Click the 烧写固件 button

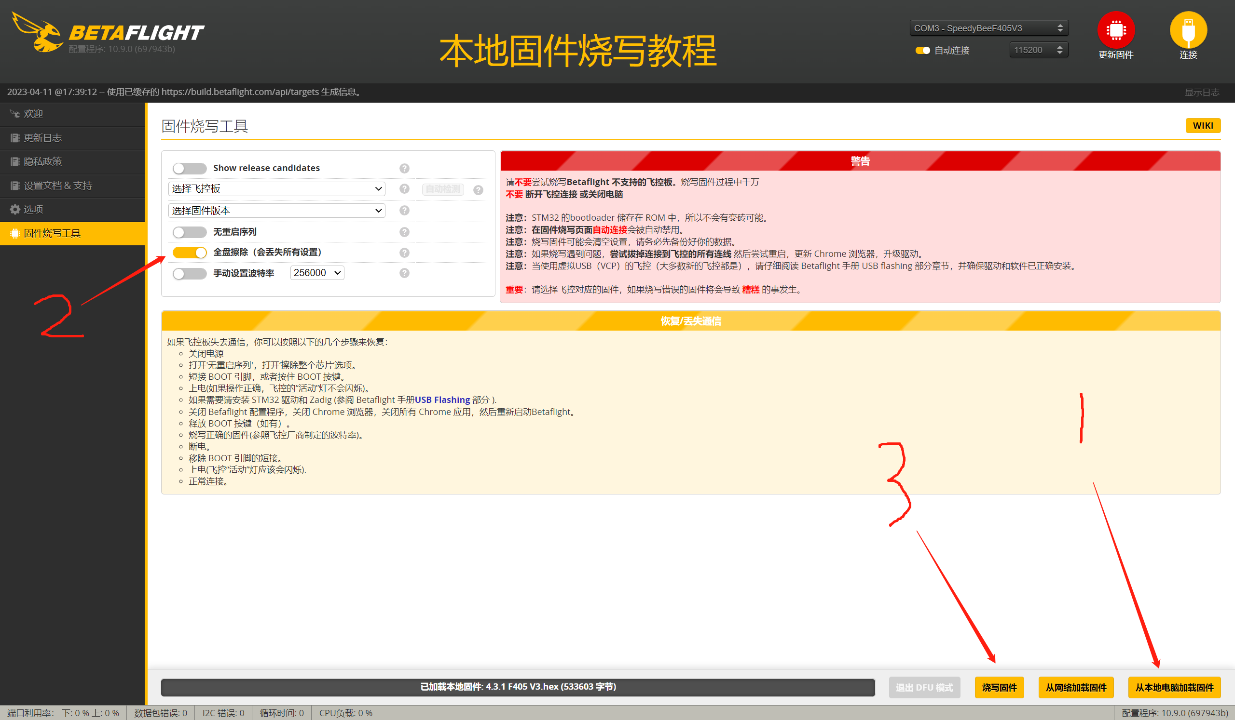(999, 687)
